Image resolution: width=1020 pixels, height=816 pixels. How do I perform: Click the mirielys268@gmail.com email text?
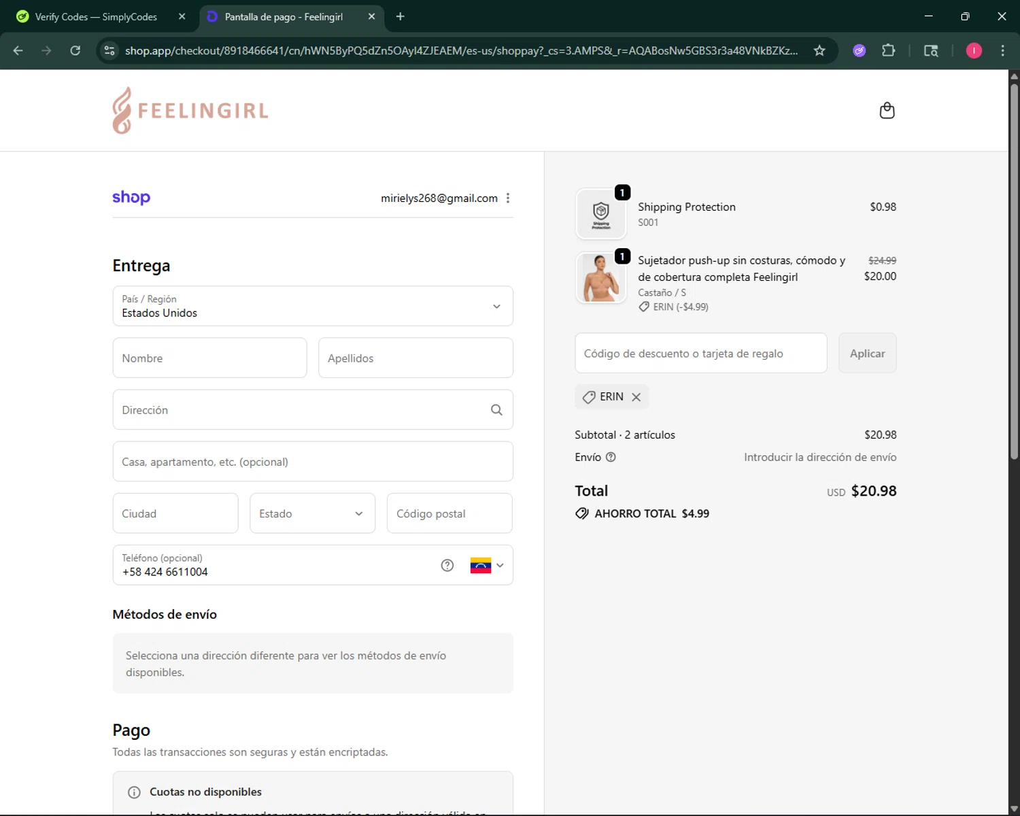coord(439,198)
